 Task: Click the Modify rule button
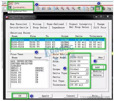click(97, 71)
